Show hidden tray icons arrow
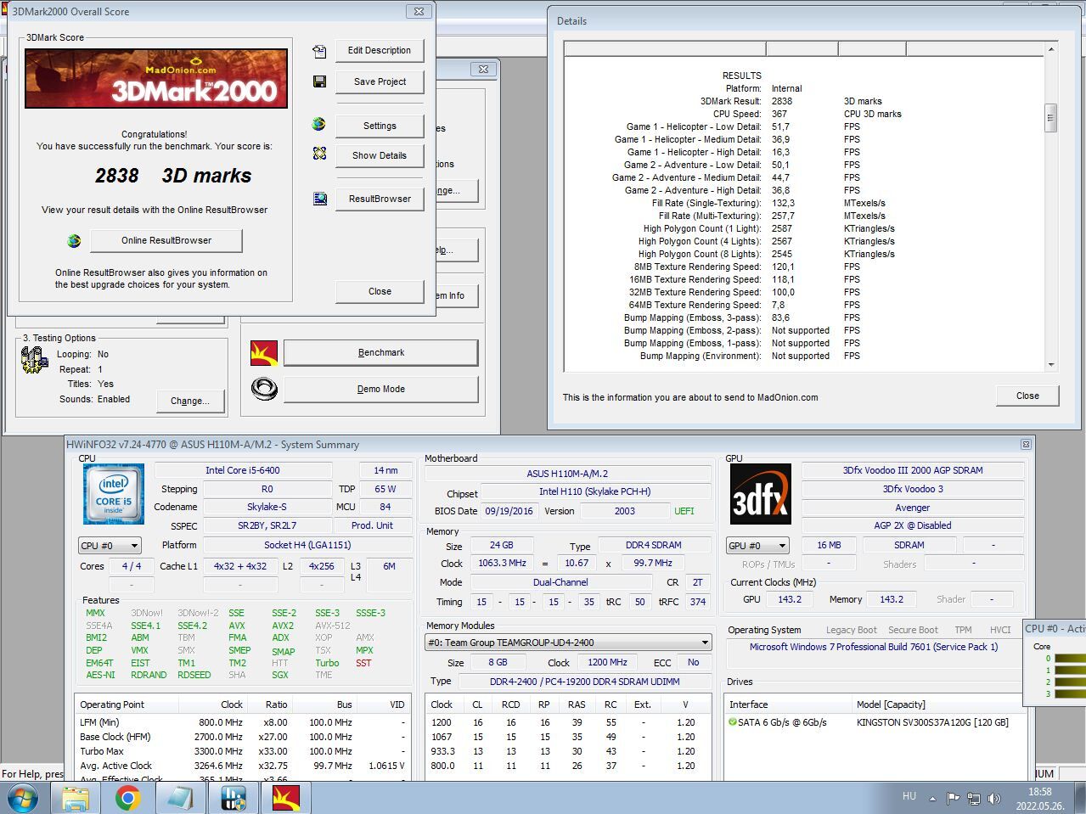Screen dimensions: 1086x814 click(x=932, y=799)
